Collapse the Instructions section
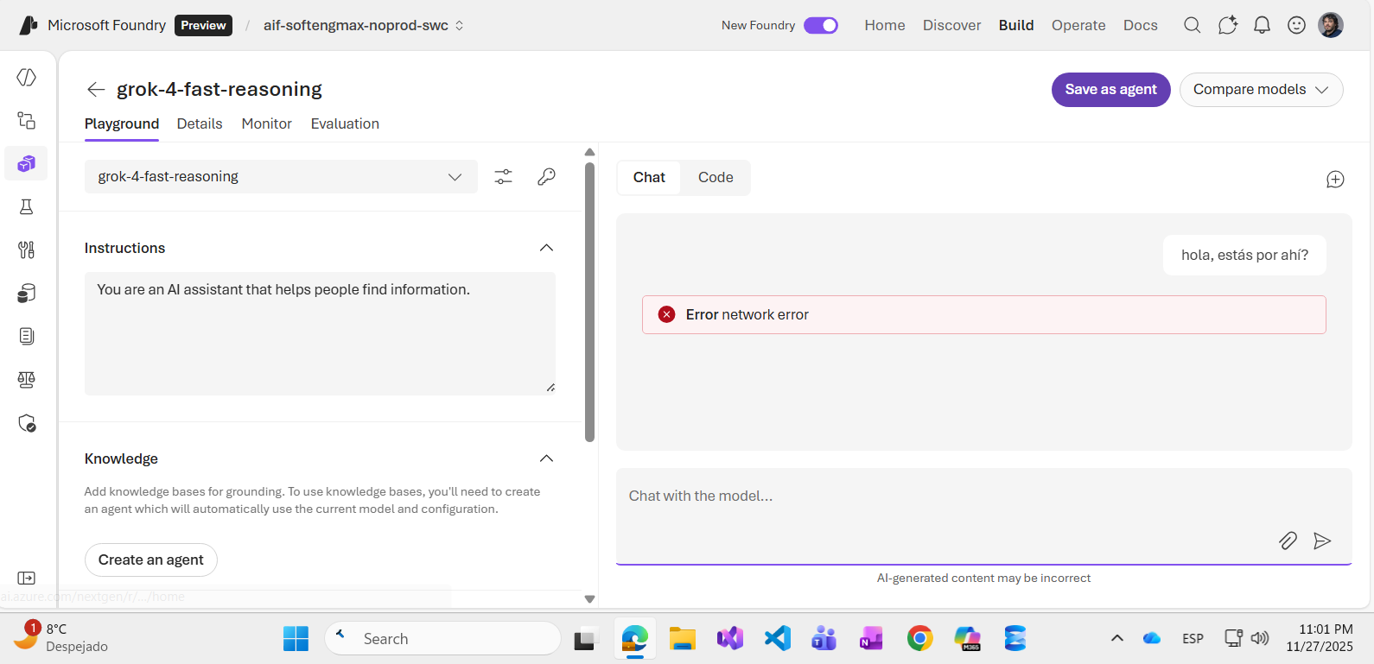 pos(546,248)
